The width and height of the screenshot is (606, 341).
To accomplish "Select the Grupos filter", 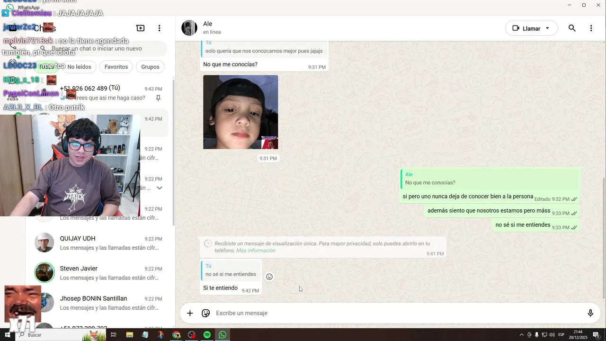I will pyautogui.click(x=150, y=67).
